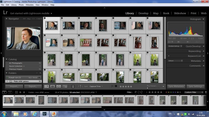Open Get started with Lightroom mobile
209x117 pixels.
[x=31, y=13]
